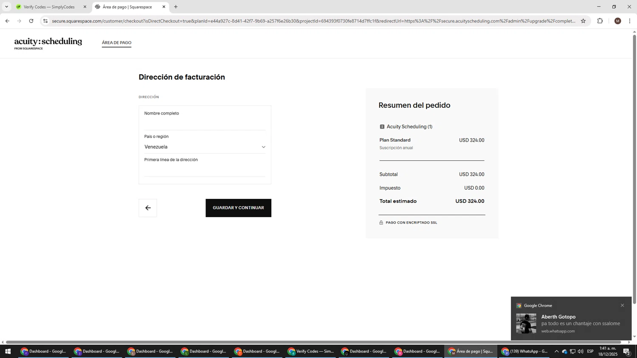View site information icon in address bar

click(45, 21)
